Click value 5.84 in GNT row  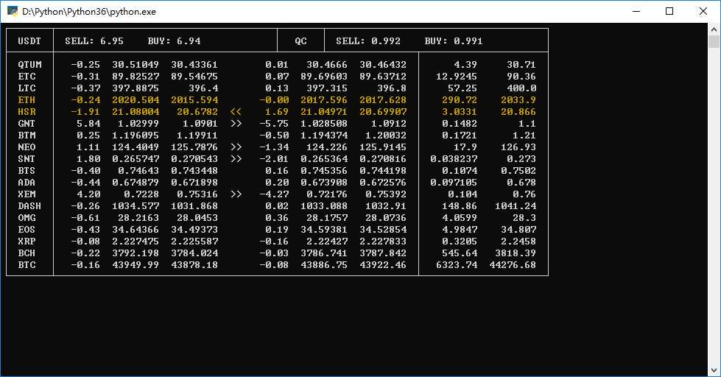point(89,123)
